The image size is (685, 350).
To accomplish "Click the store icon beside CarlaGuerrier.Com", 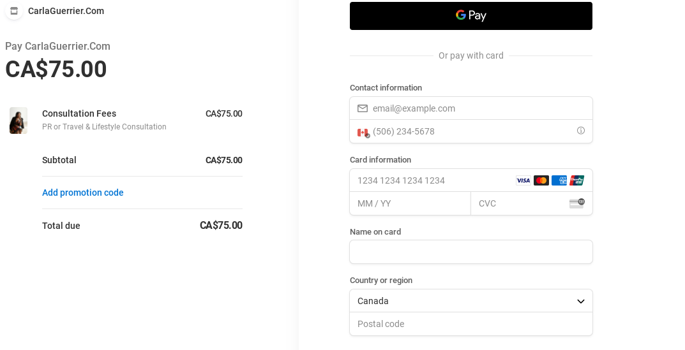I will coord(13,11).
